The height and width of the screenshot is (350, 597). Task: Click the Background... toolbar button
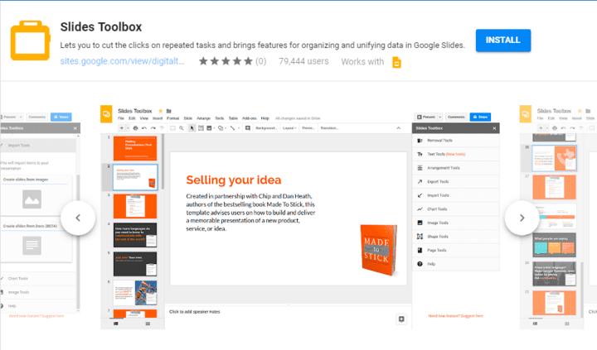[x=266, y=128]
